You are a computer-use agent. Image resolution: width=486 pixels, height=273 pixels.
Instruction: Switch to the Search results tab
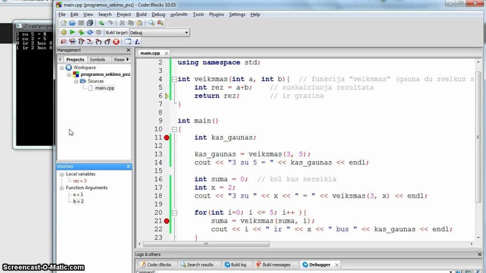pos(197,264)
